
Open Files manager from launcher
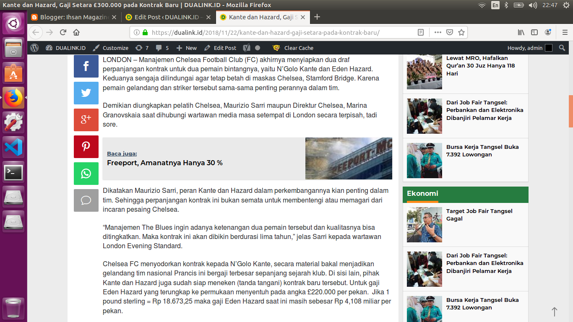point(14,48)
